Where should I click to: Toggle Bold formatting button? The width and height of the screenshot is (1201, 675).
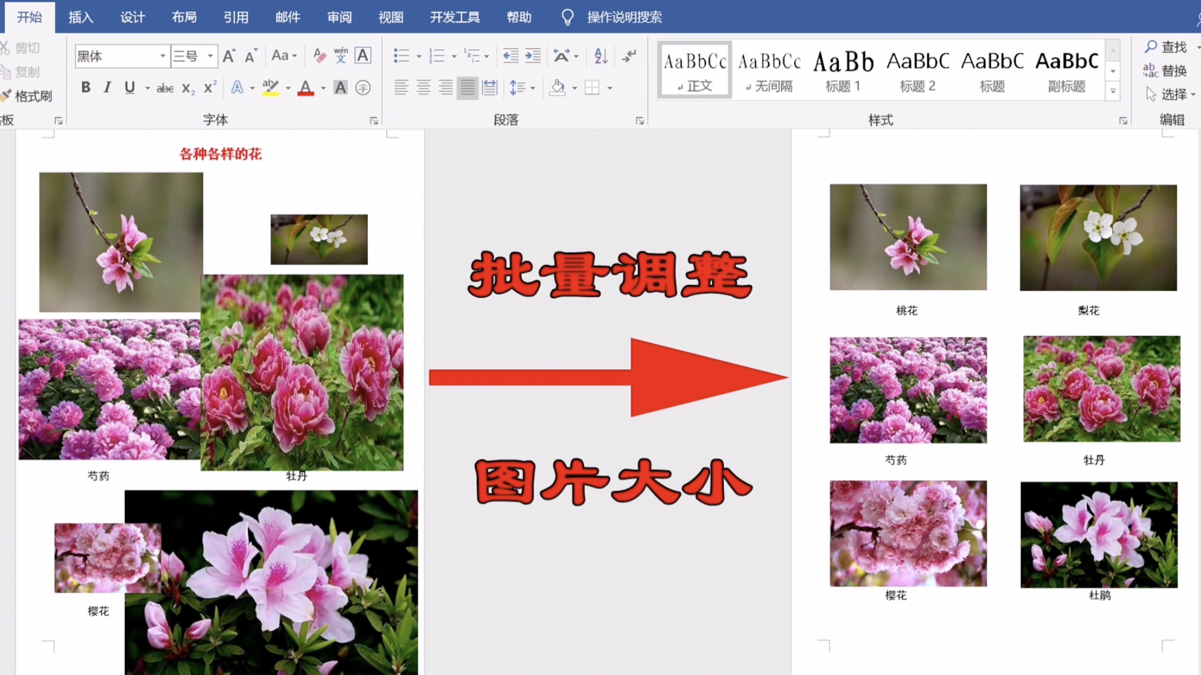(x=85, y=88)
